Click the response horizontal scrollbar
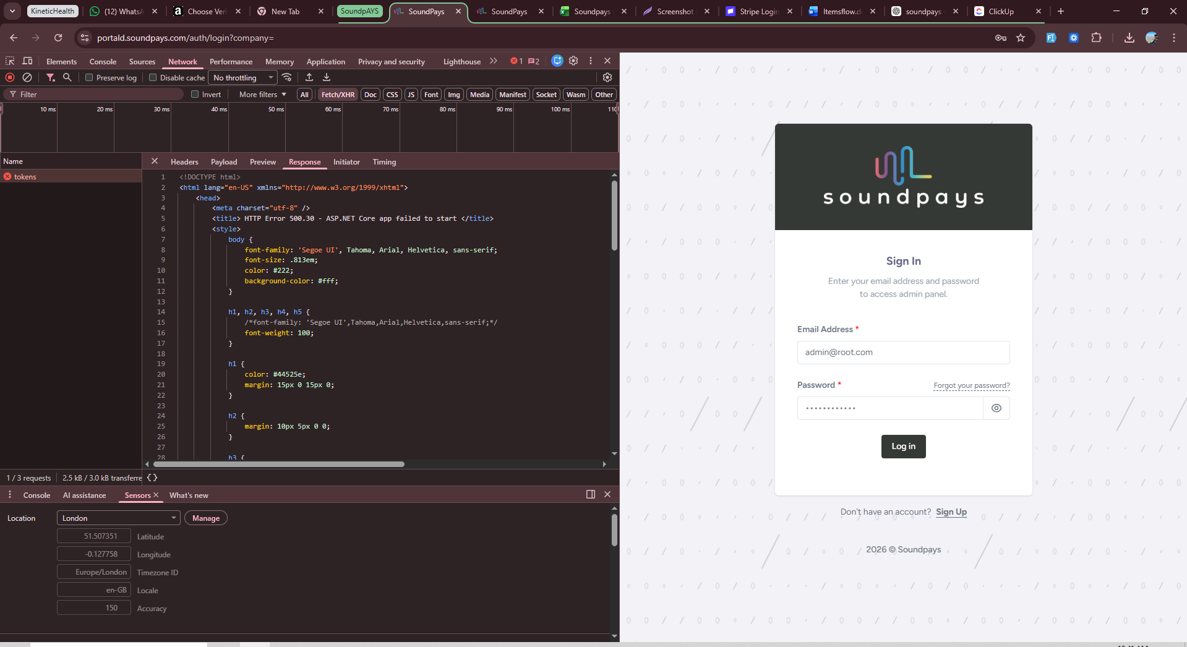The width and height of the screenshot is (1187, 647). 278,464
